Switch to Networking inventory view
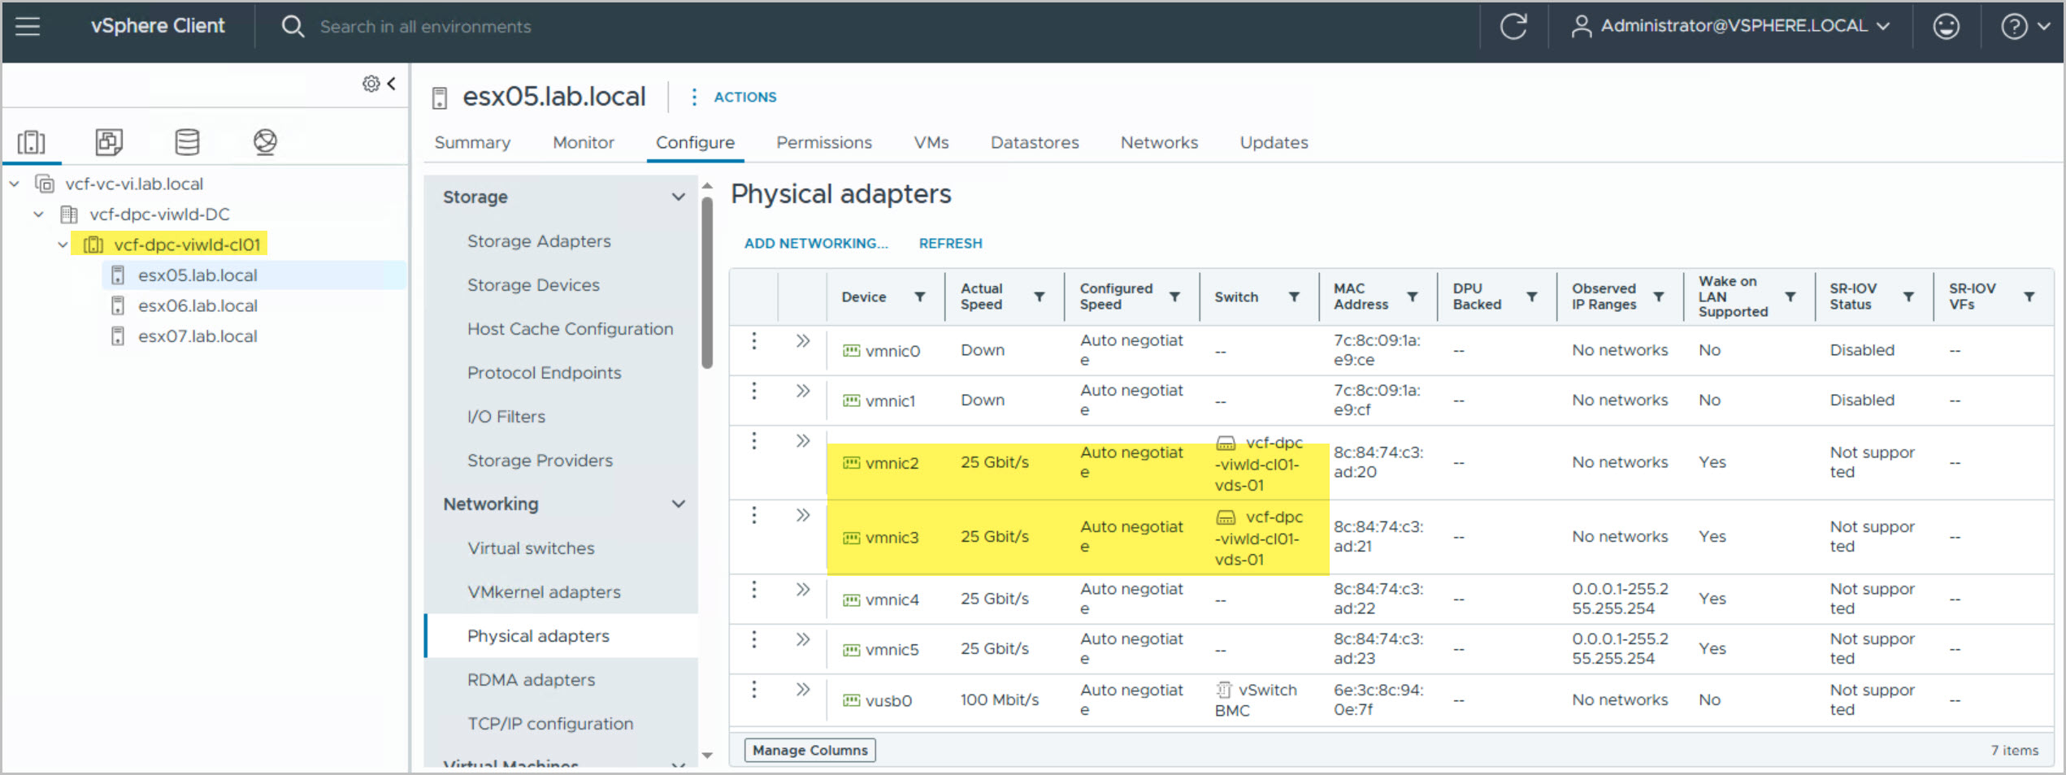 (x=265, y=142)
